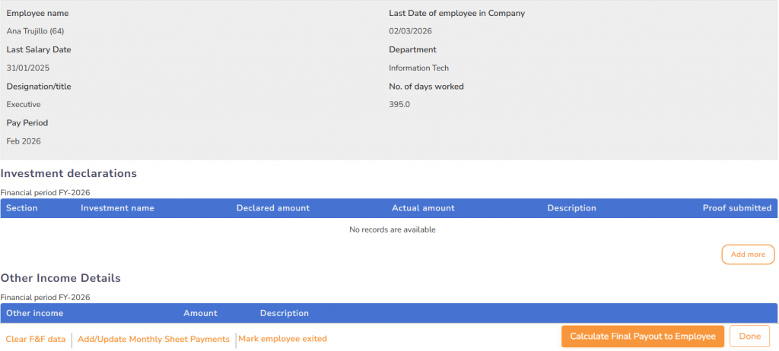This screenshot has width=779, height=351.
Task: Click the Other Income Details heading
Action: point(61,278)
